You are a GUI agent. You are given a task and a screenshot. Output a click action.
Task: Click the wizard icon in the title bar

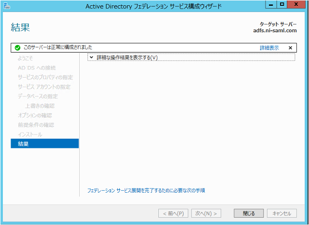click(x=7, y=6)
